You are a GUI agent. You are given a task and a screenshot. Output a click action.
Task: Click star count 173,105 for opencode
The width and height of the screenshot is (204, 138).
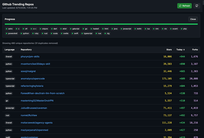tap(167, 79)
